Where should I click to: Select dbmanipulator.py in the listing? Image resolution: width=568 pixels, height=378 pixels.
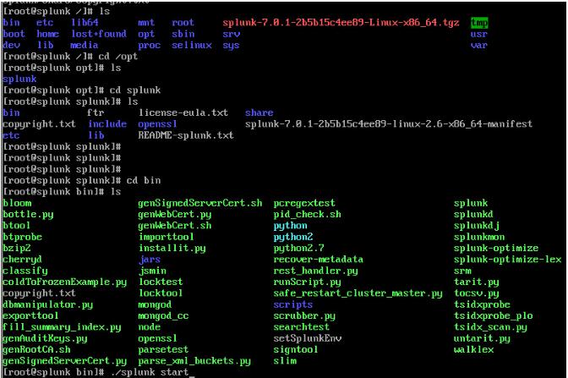tap(47, 304)
